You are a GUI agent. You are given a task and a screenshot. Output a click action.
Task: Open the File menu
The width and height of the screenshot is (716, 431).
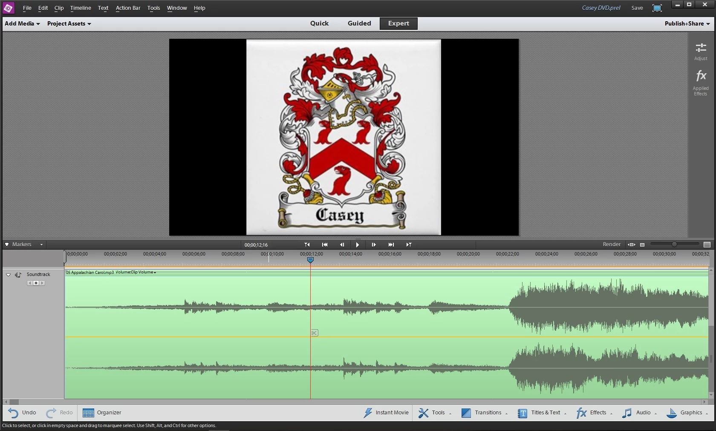(27, 8)
